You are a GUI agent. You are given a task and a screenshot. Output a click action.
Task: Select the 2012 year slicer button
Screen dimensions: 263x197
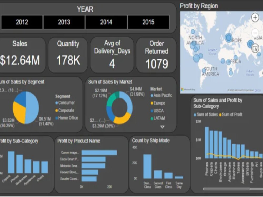pos(22,22)
